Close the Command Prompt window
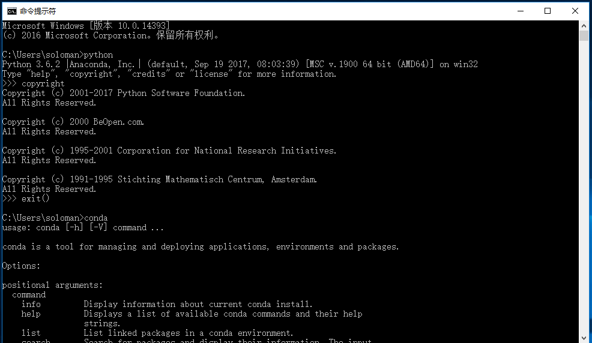The image size is (592, 343). [575, 11]
